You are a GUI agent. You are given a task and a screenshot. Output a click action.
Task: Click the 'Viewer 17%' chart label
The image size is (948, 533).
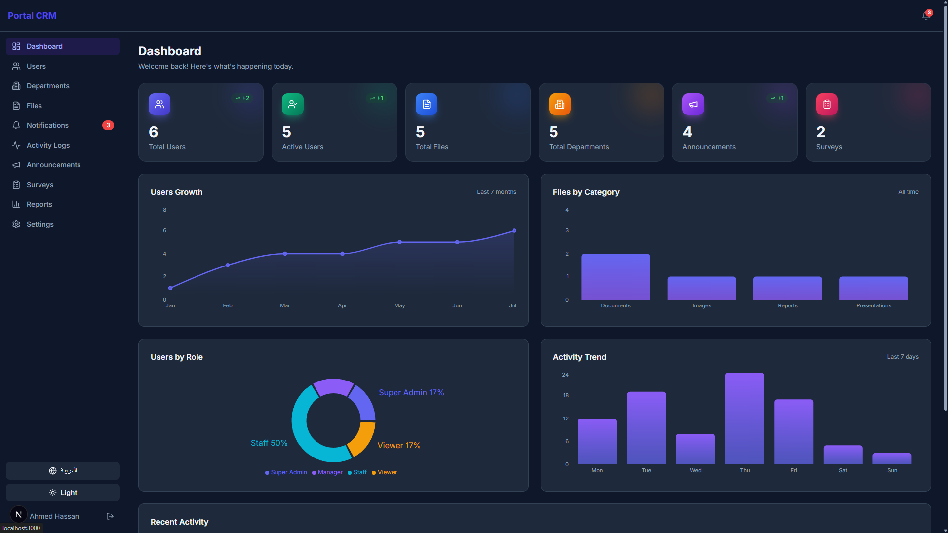[x=399, y=445]
